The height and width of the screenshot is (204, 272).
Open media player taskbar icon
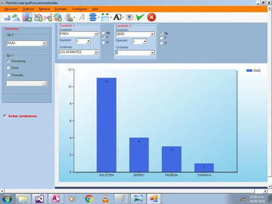tap(72, 199)
